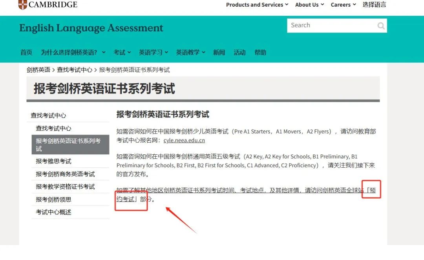Image resolution: width=424 pixels, height=260 pixels.
Task: Open the 选择语言 language selector
Action: [x=374, y=5]
